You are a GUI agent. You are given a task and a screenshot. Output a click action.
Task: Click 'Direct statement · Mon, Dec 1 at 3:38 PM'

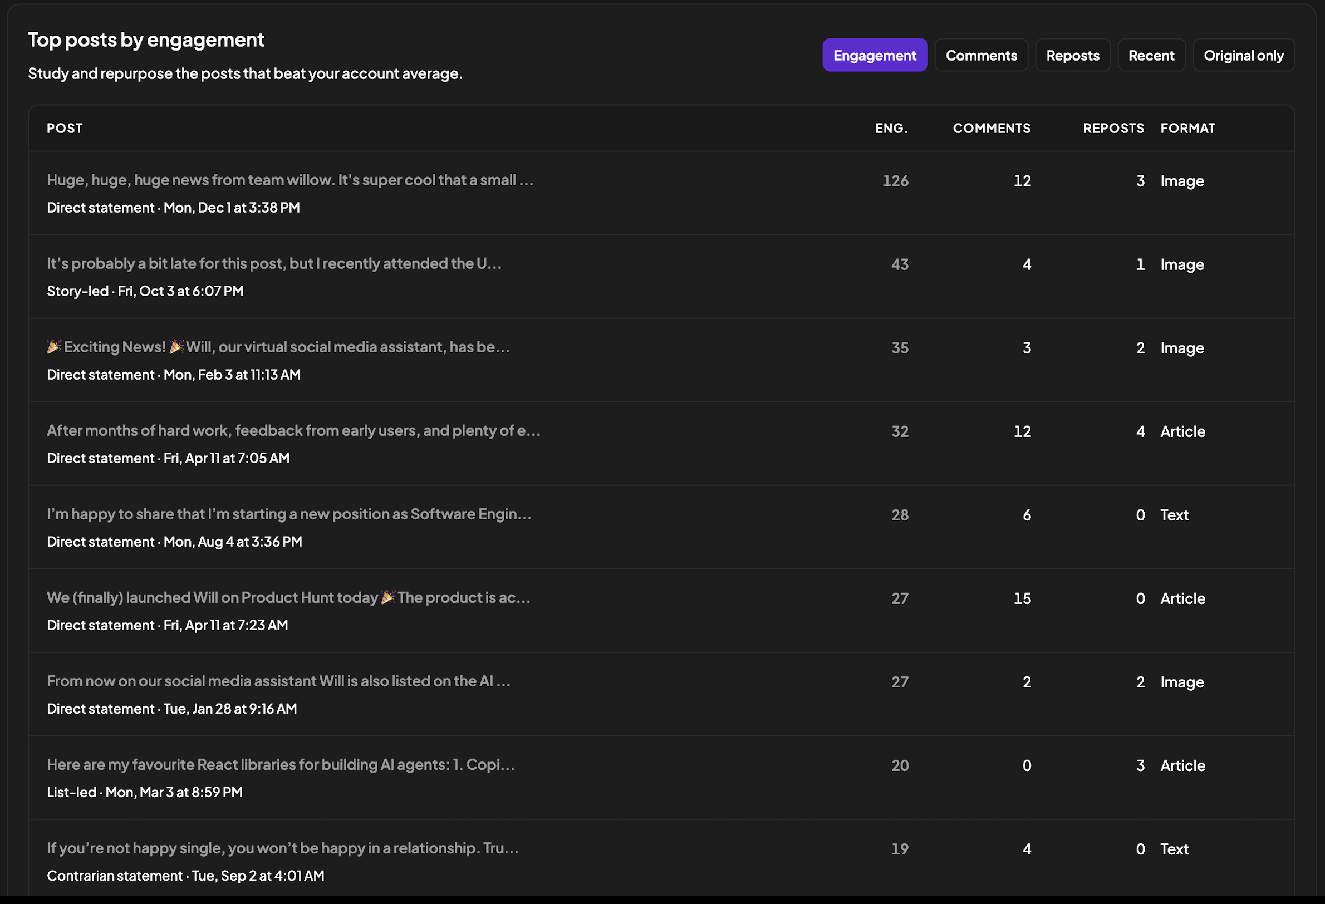[173, 208]
